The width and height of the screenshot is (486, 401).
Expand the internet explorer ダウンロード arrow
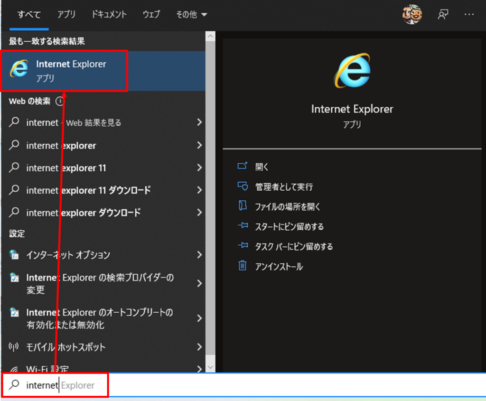199,212
